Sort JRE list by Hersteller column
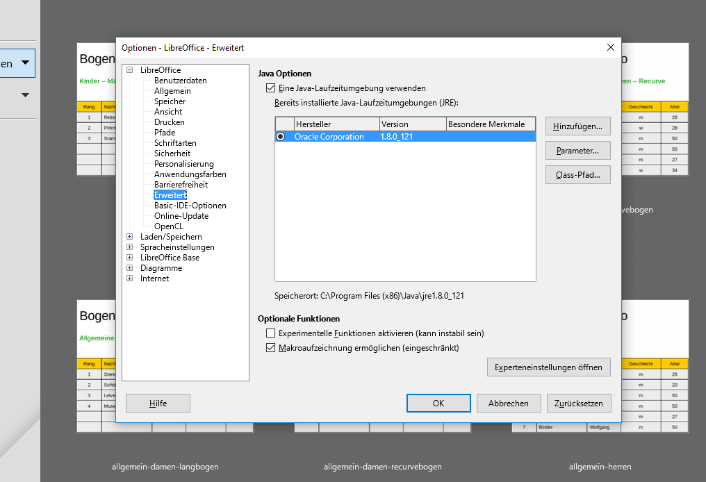The image size is (706, 482). pyautogui.click(x=337, y=124)
